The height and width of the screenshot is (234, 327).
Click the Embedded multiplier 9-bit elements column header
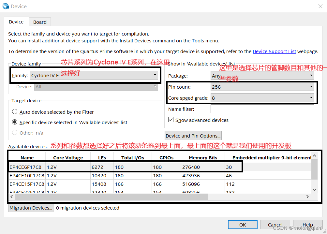tap(268, 158)
